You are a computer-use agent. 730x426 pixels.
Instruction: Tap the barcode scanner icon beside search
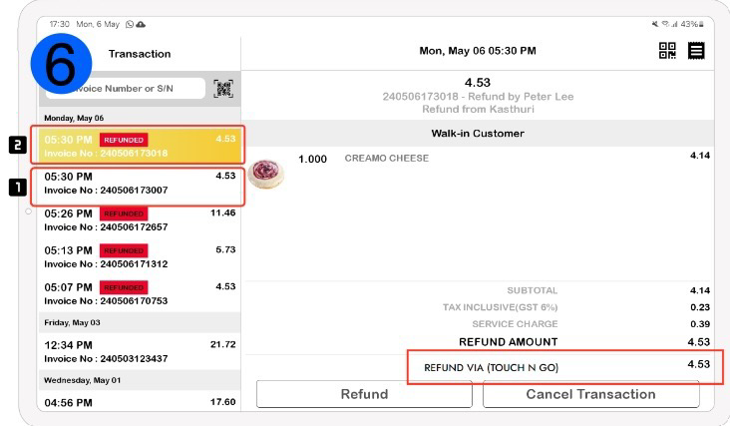point(223,89)
